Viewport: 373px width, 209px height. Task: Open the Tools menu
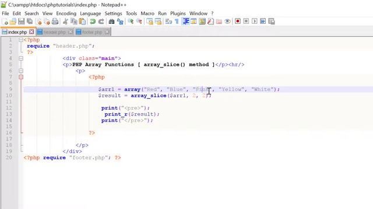(131, 13)
